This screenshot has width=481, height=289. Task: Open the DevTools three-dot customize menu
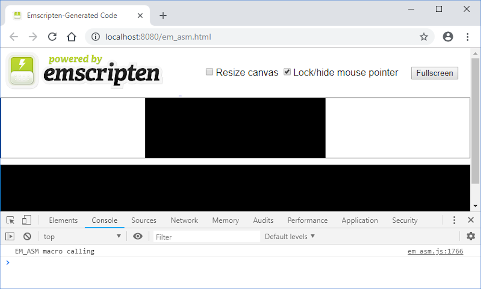(x=454, y=220)
